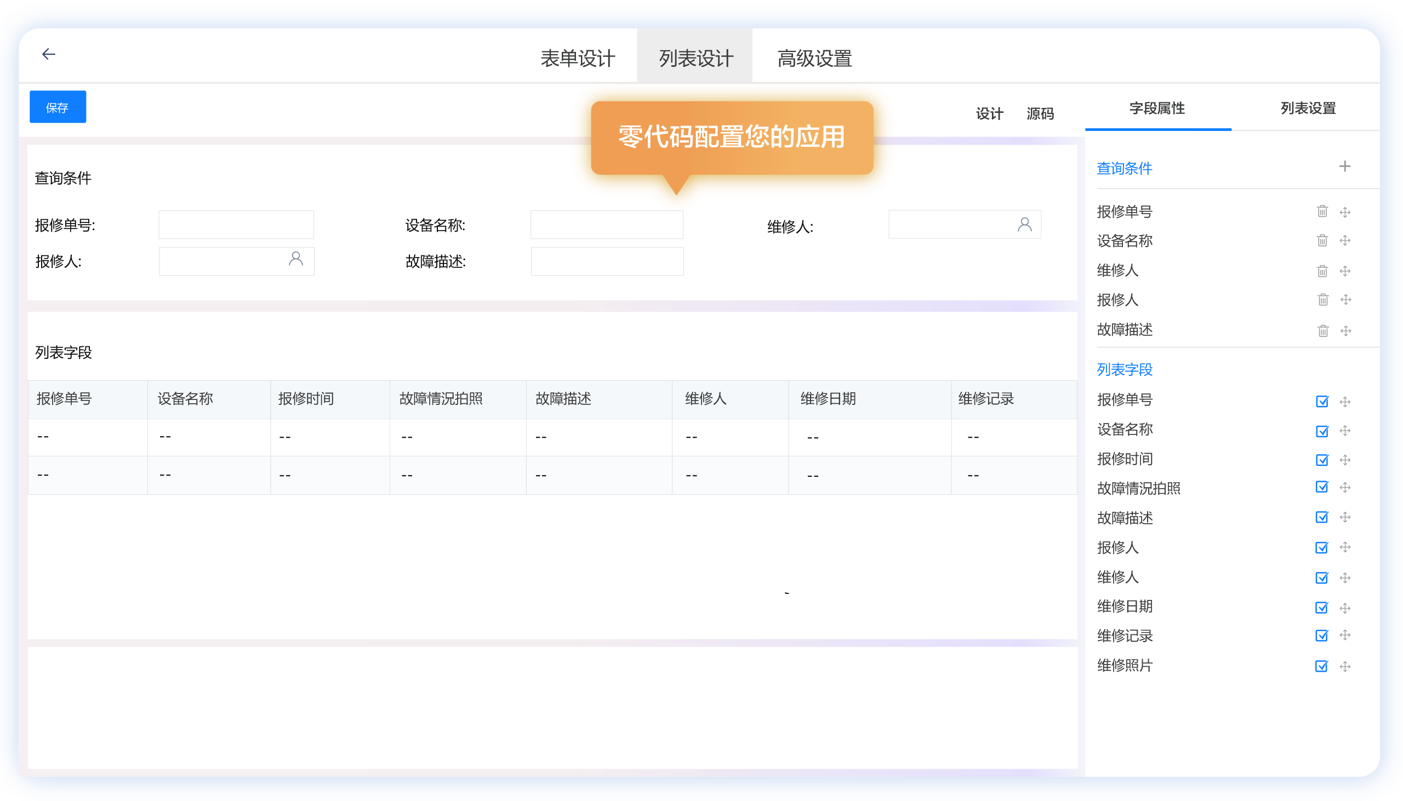Image resolution: width=1403 pixels, height=801 pixels.
Task: Go back with the arrow icon
Action: pos(49,54)
